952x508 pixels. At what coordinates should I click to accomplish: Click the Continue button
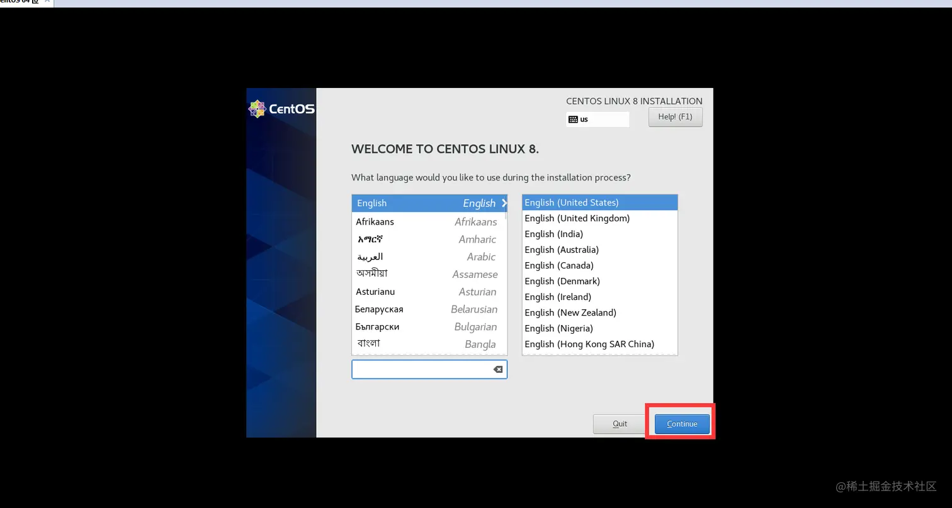tap(682, 424)
